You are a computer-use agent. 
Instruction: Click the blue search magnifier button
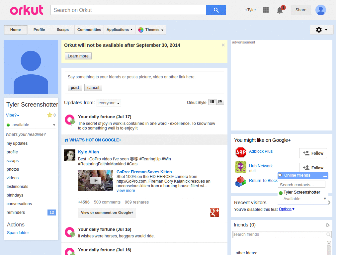tap(216, 10)
